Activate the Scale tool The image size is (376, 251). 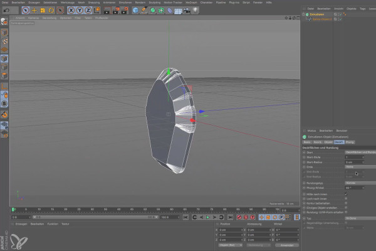43,10
